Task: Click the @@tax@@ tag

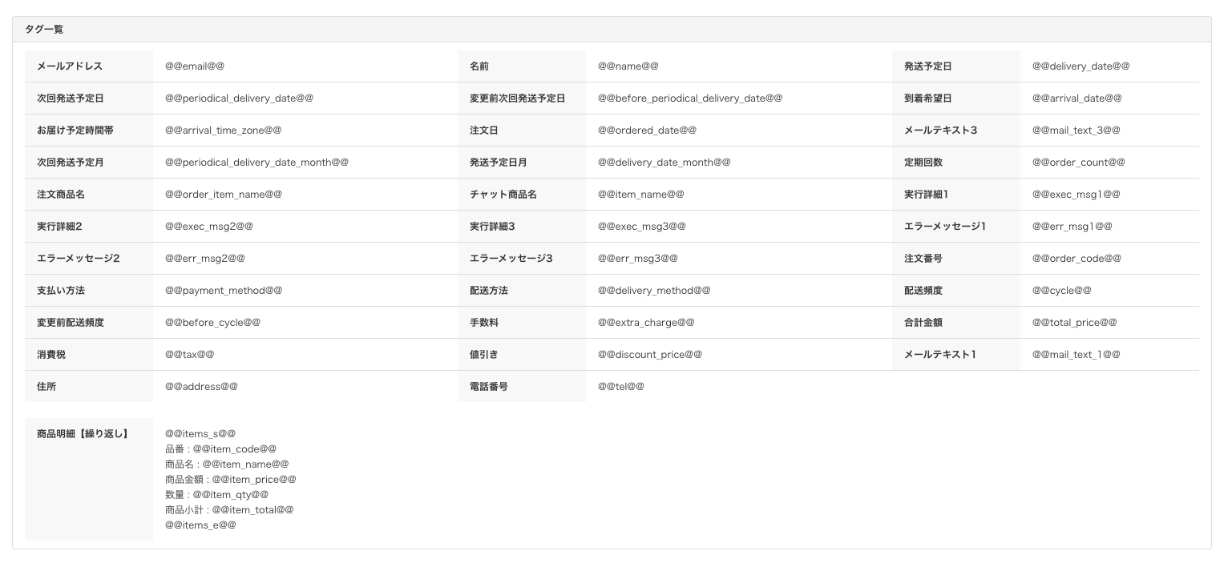Action: pos(190,355)
